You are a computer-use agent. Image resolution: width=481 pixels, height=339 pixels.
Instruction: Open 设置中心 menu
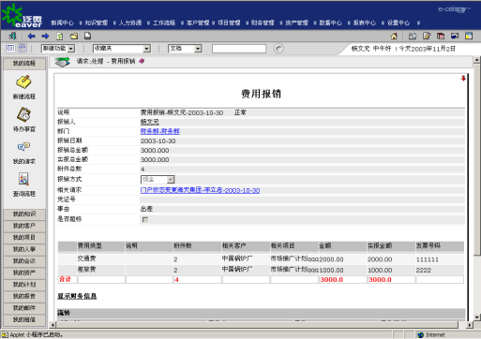tap(398, 22)
